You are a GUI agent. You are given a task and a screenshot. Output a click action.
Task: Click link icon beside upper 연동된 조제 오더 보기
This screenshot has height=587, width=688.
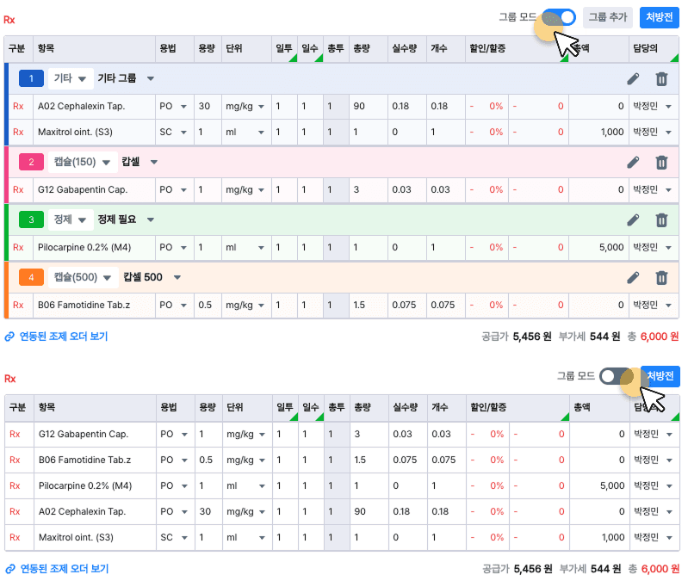[x=9, y=337]
